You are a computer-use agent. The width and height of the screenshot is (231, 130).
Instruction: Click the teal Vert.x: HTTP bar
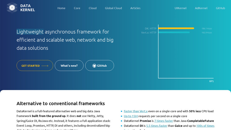[174, 32]
